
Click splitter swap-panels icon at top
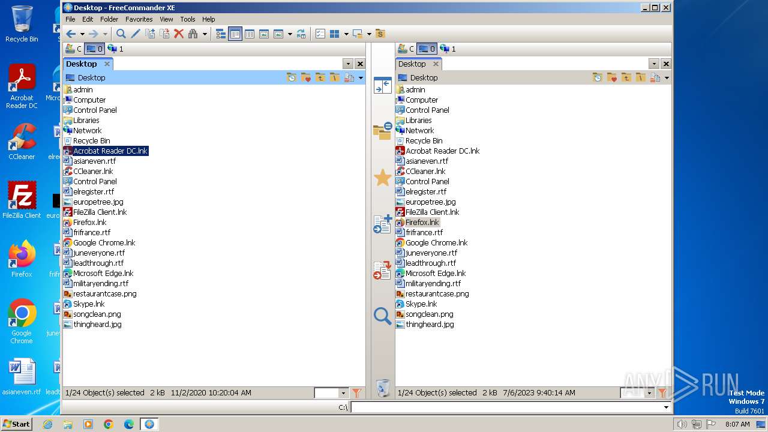[382, 85]
